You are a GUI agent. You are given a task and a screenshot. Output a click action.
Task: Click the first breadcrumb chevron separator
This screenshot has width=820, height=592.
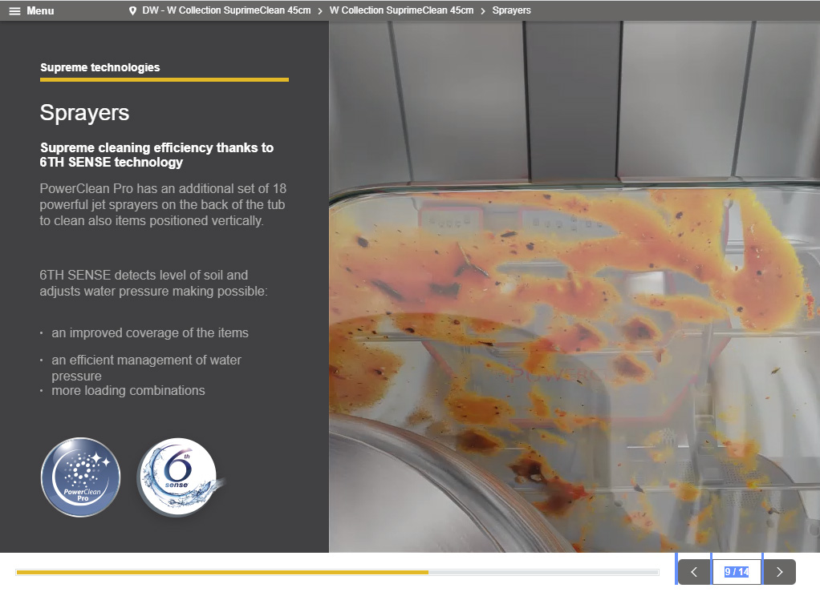(x=320, y=10)
